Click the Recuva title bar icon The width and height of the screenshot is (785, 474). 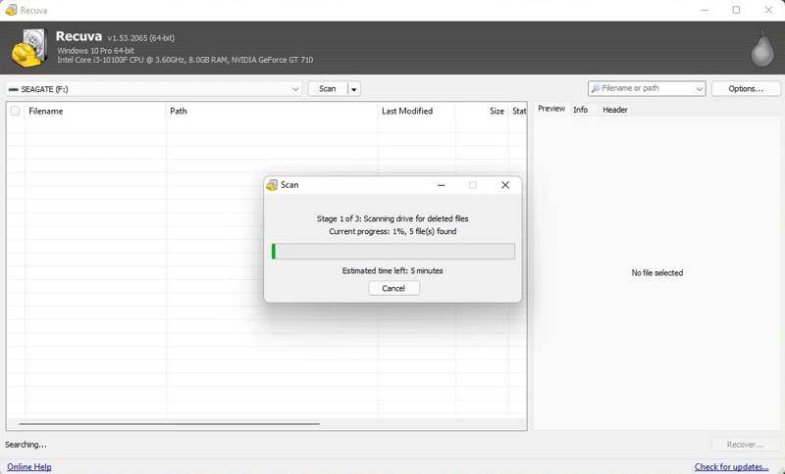[x=10, y=10]
